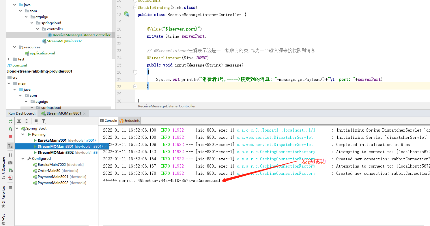
Task: Click the Rerun button in Run Dashboard
Action: pyautogui.click(x=10, y=121)
